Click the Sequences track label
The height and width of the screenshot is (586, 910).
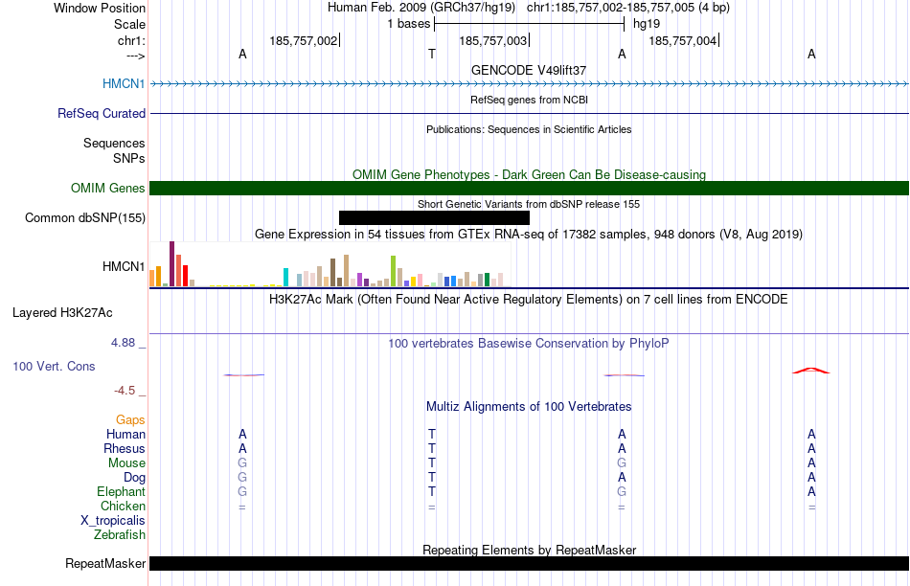(114, 144)
